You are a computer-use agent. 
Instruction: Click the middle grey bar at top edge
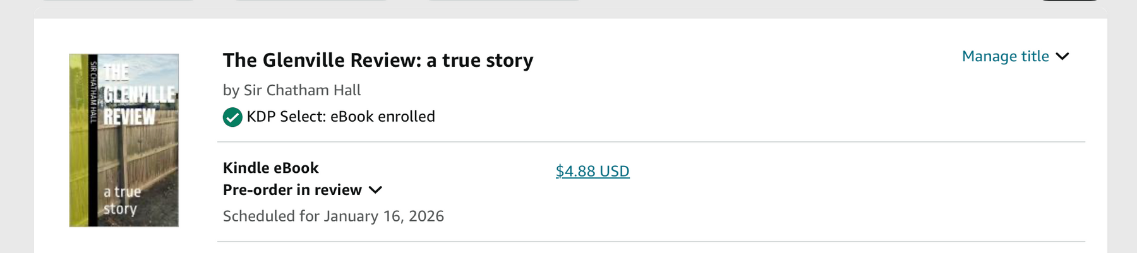point(311,1)
